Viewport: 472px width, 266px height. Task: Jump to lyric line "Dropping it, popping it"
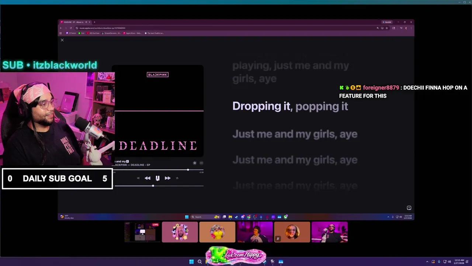point(290,106)
